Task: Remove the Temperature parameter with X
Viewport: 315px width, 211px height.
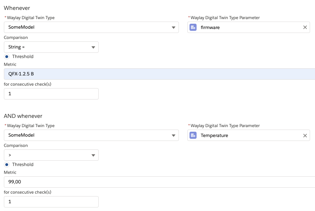Action: tap(305, 136)
